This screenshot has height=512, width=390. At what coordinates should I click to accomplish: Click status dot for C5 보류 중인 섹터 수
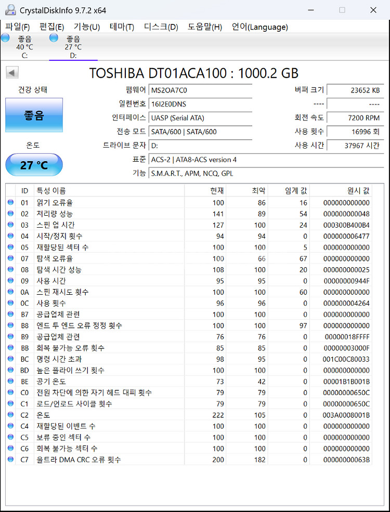[10, 437]
